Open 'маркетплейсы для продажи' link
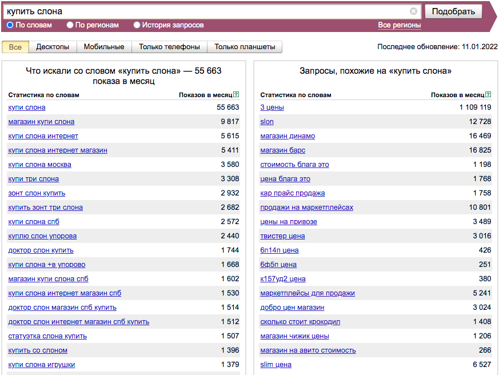This screenshot has height=375, width=499. point(308,293)
